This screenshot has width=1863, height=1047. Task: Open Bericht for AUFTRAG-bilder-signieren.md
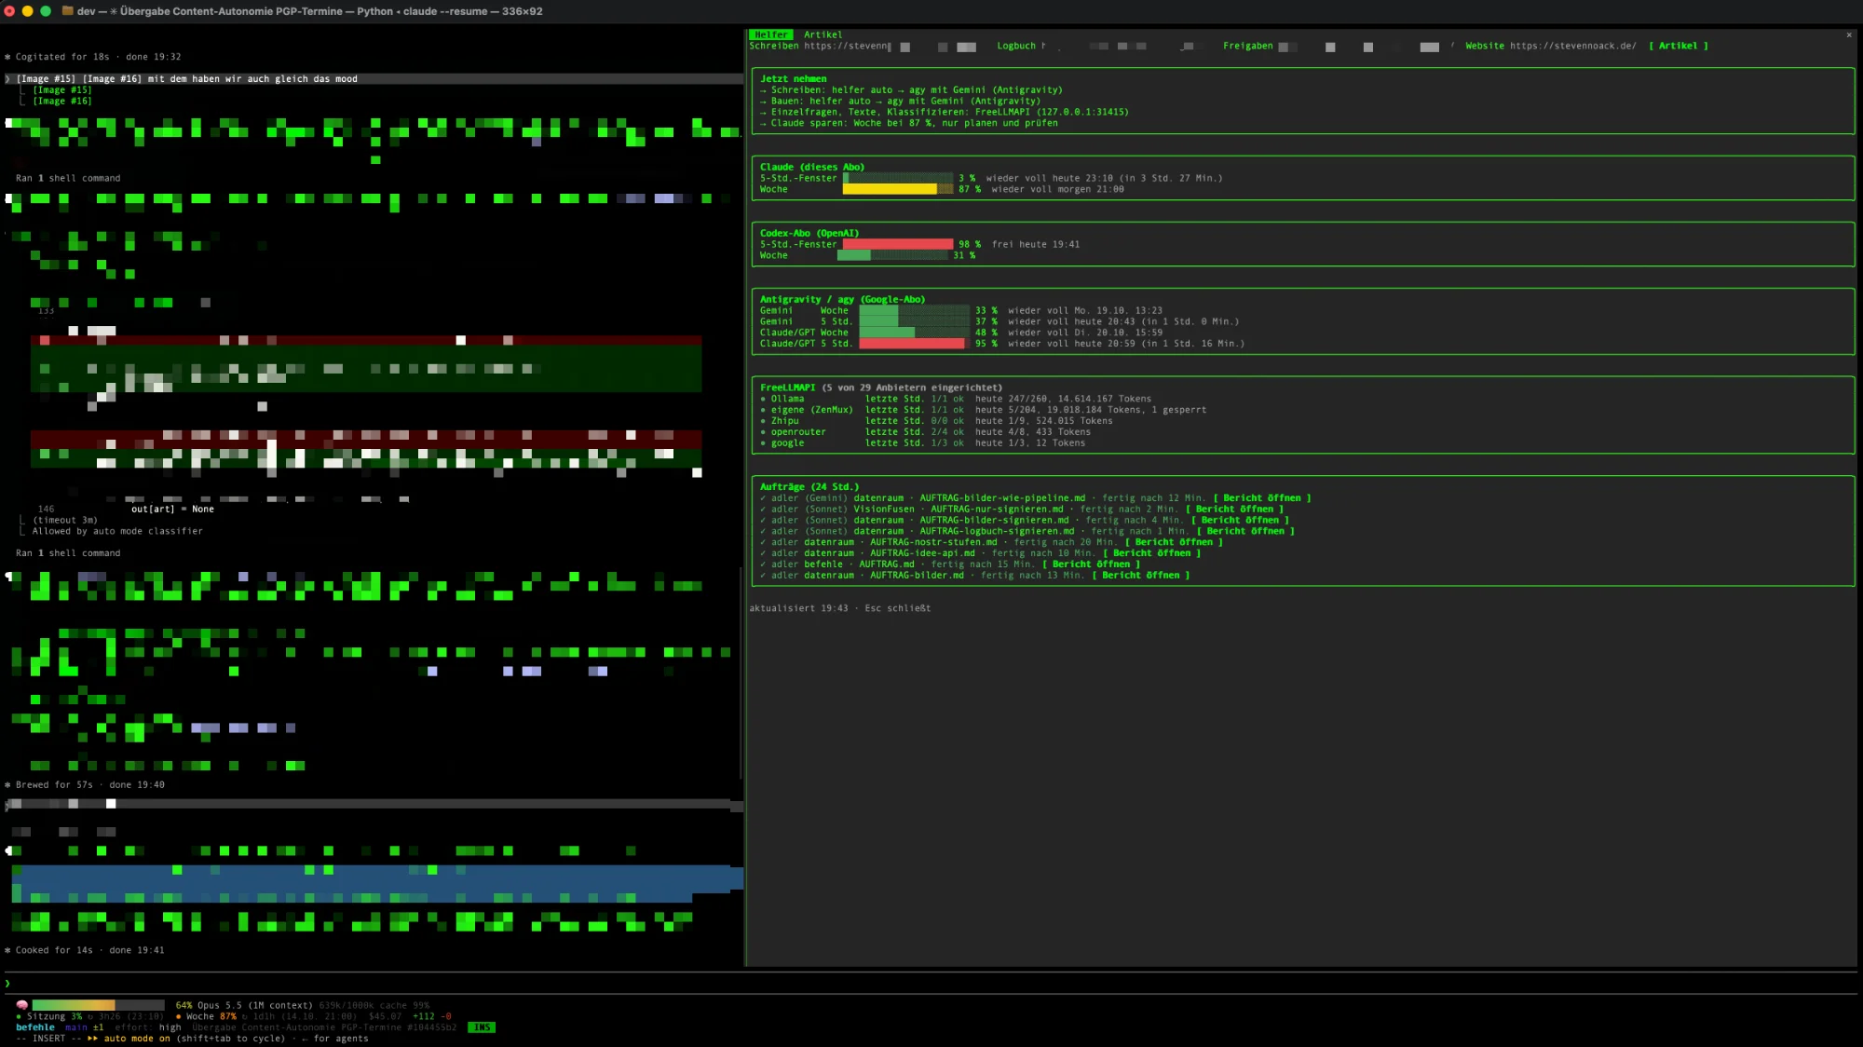1239,521
